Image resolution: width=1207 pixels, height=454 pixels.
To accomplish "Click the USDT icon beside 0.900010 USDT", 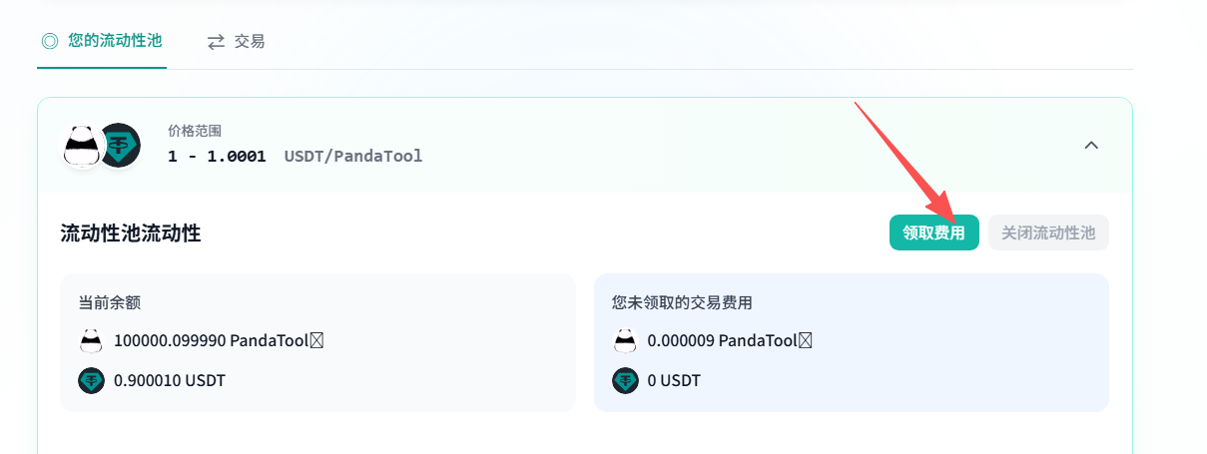I will [x=91, y=380].
